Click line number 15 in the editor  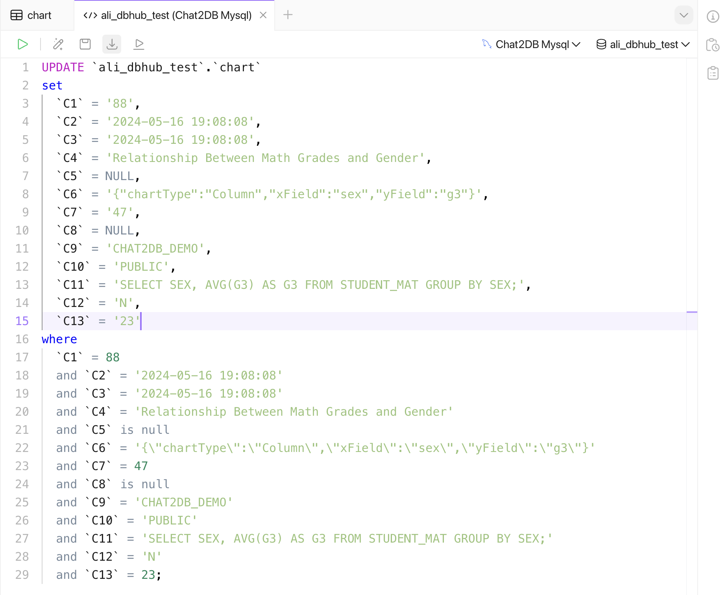(x=22, y=321)
